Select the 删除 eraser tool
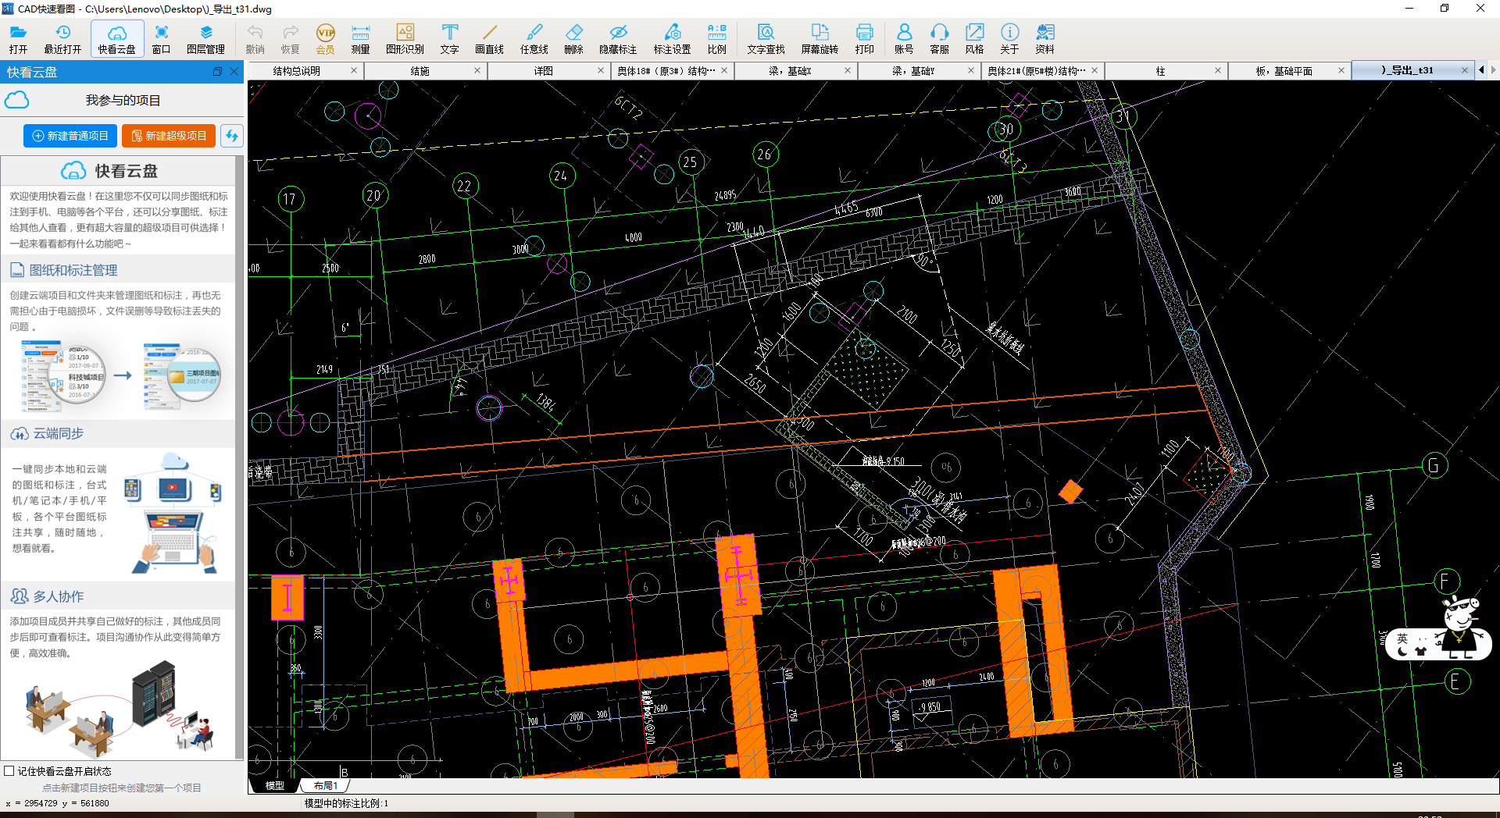 [x=573, y=38]
